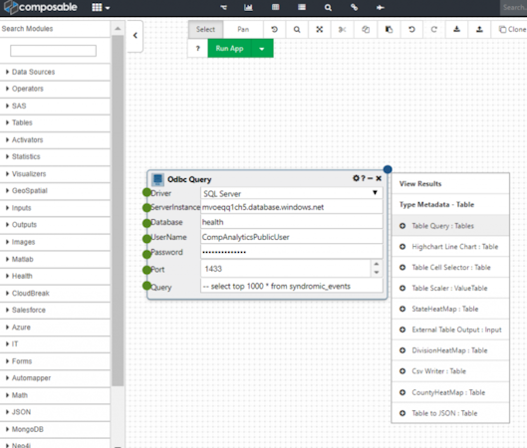Click the green Run App button

(x=229, y=49)
